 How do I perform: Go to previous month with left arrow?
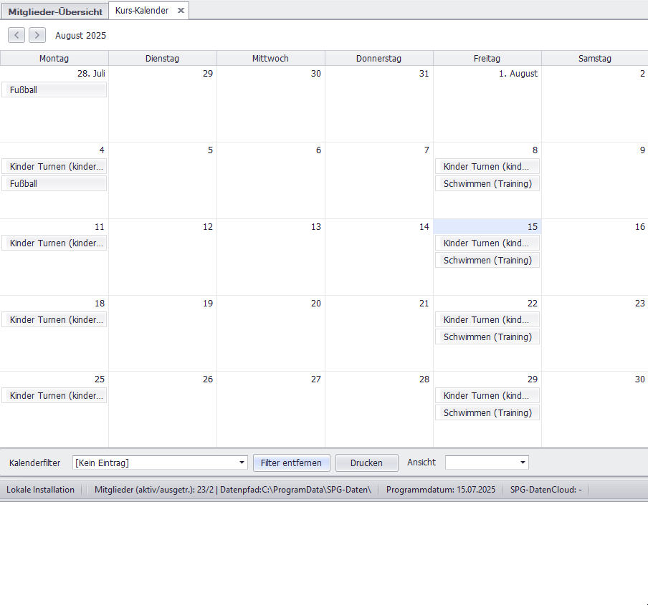click(x=16, y=35)
